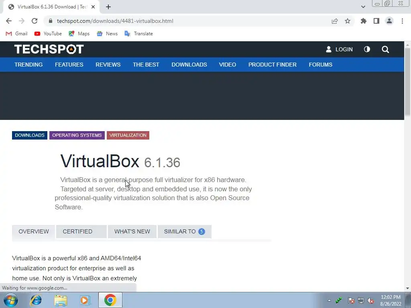Toggle dark mode contrast icon
411x308 pixels.
pos(367,49)
